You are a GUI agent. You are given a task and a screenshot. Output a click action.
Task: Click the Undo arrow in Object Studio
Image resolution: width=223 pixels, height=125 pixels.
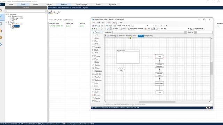tap(107, 26)
